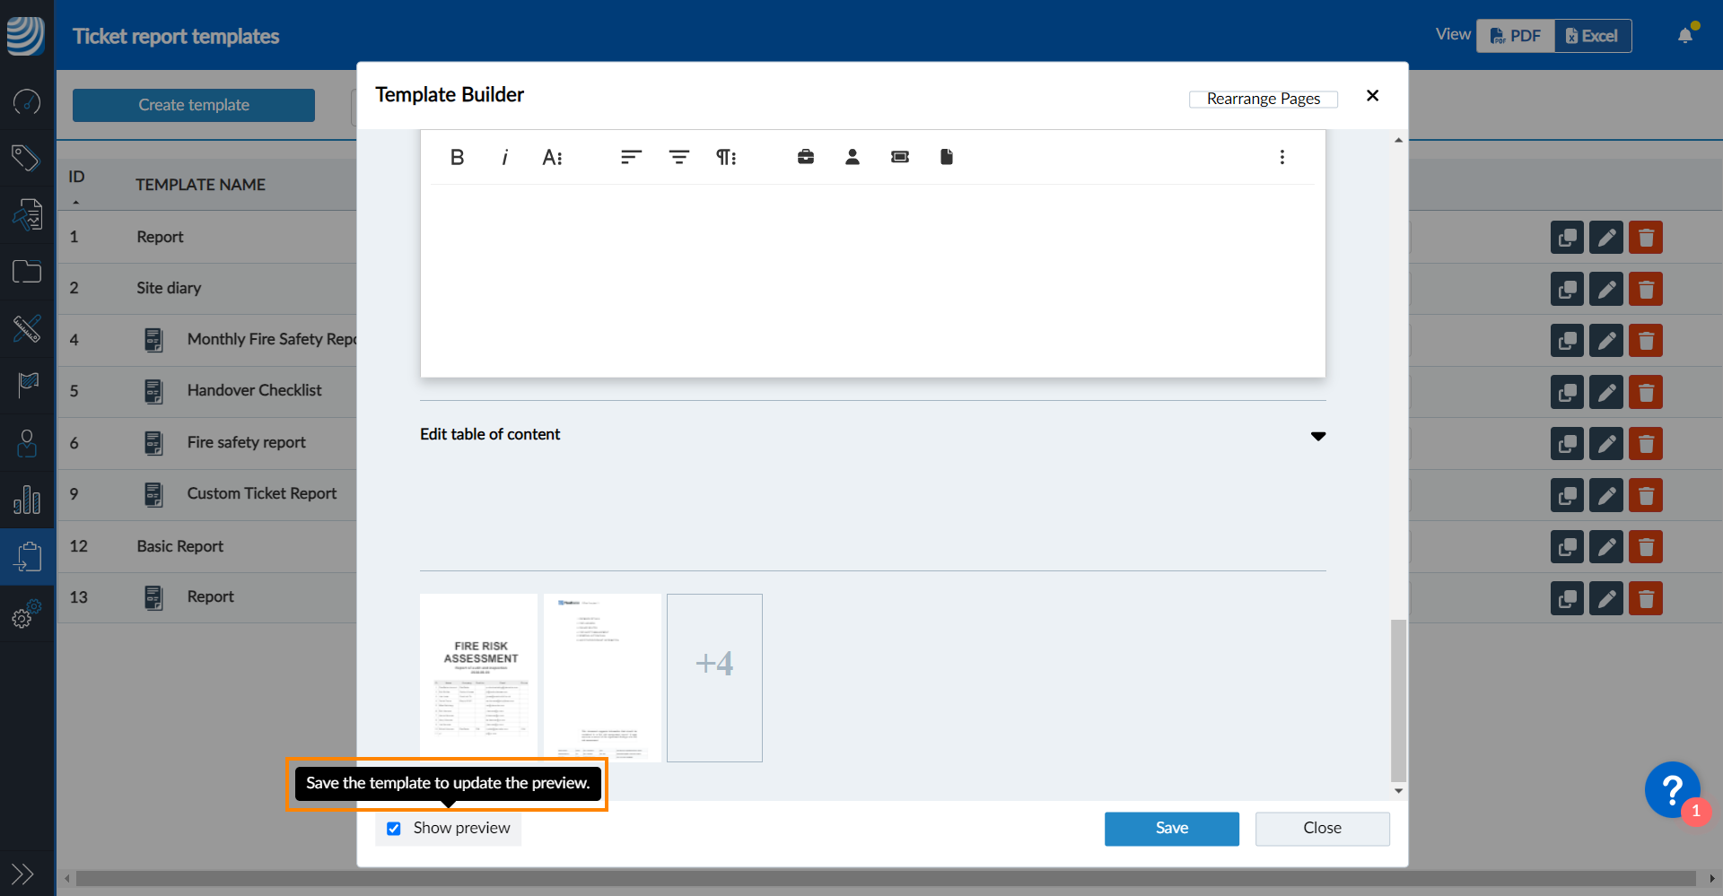Toggle italic formatting in editor toolbar
The height and width of the screenshot is (896, 1723).
(504, 158)
